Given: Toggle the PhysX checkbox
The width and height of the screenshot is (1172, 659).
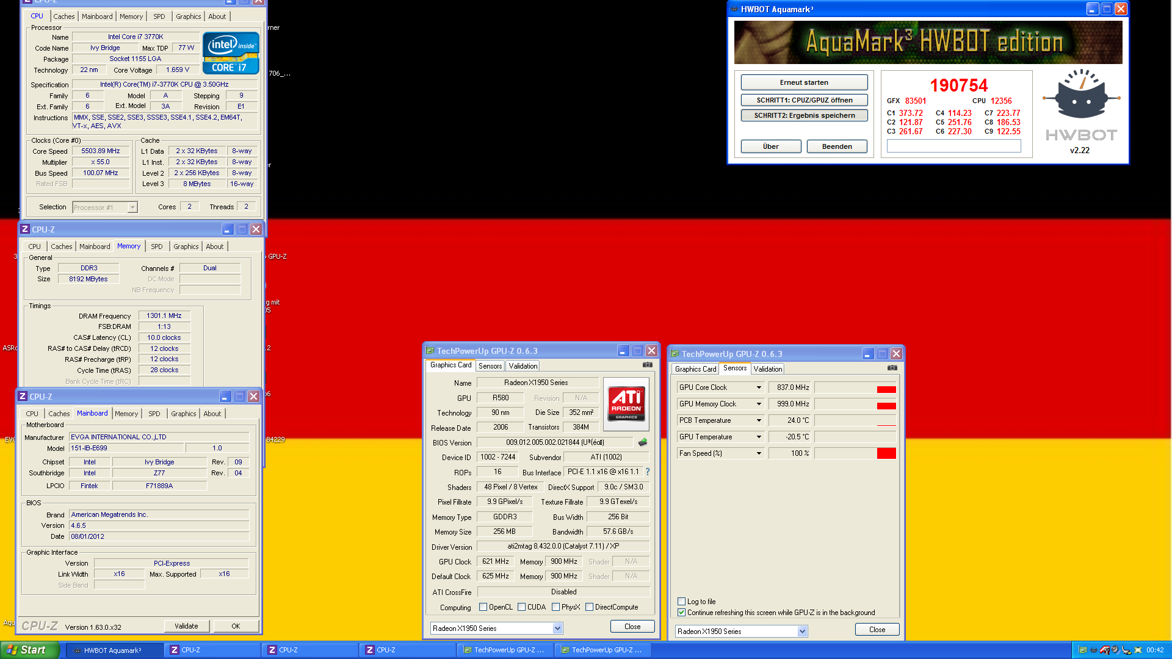Looking at the screenshot, I should coord(555,607).
